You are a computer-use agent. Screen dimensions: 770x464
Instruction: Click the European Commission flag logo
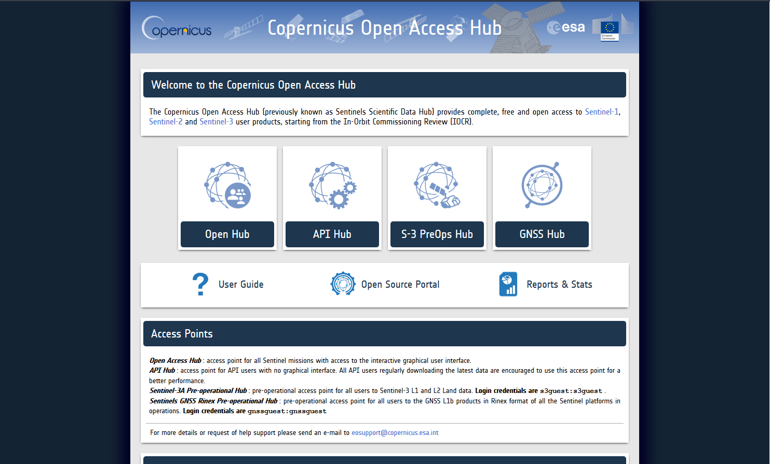pos(610,30)
